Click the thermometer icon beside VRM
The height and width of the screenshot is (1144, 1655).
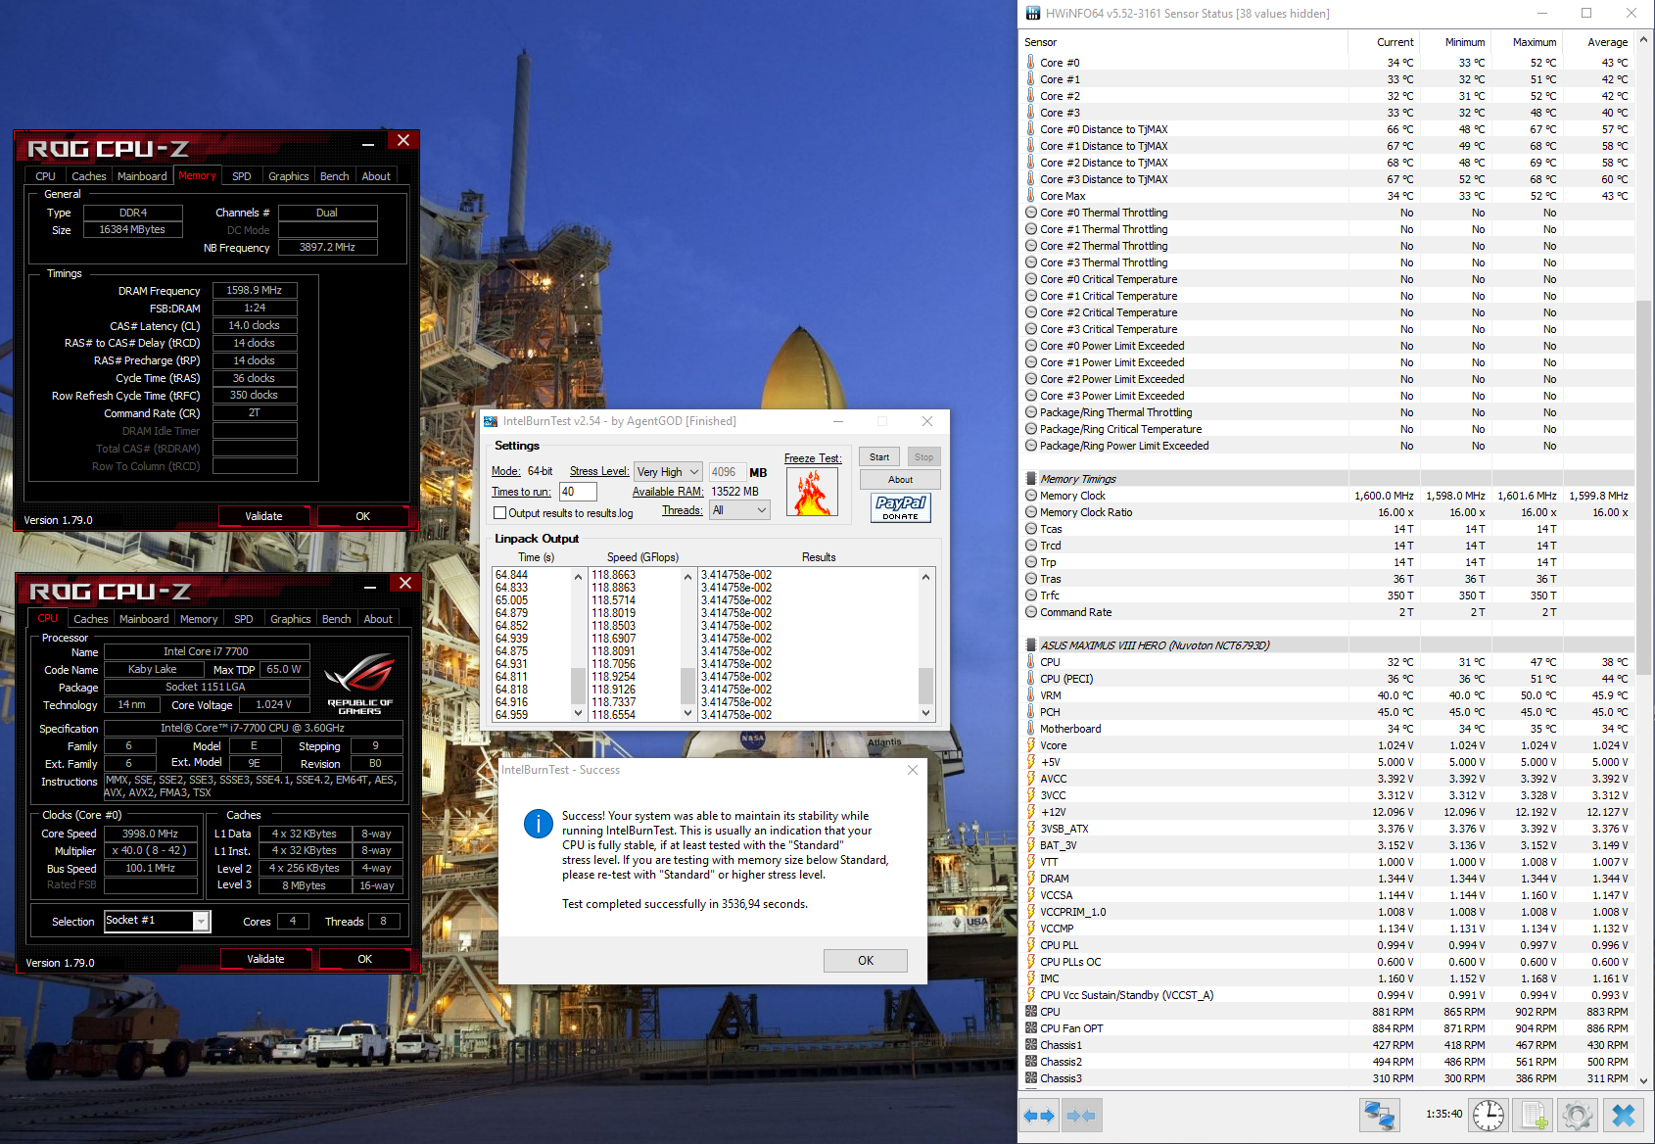[x=1031, y=695]
